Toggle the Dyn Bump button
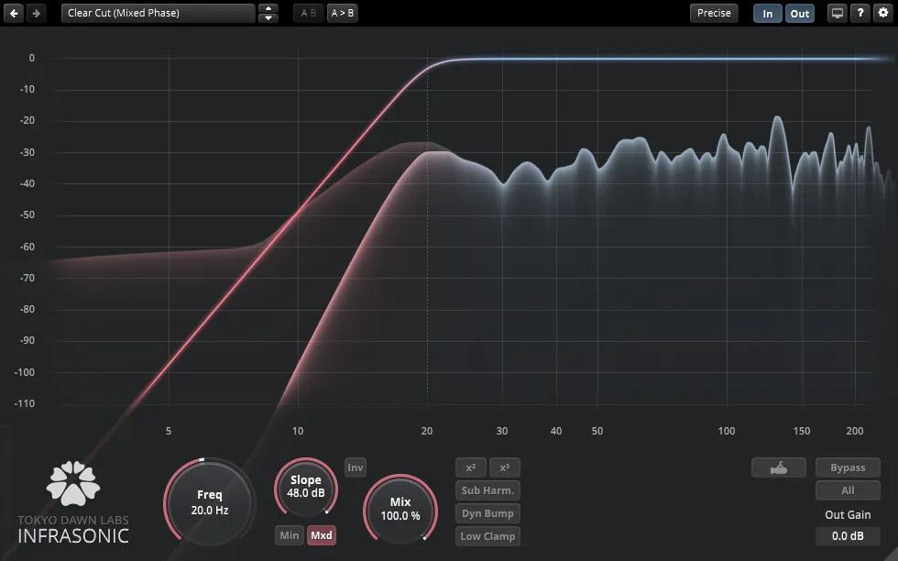The image size is (898, 561). (x=487, y=513)
